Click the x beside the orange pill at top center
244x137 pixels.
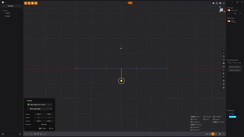tap(126, 3)
